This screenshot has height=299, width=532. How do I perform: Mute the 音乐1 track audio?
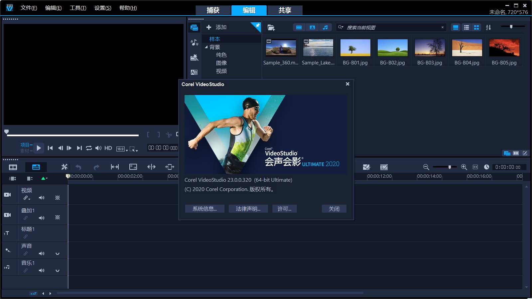point(42,270)
